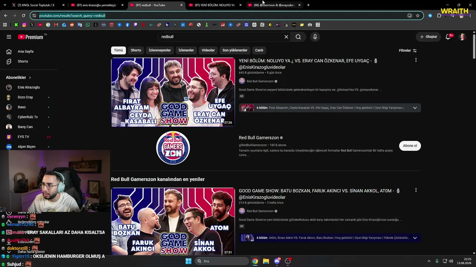
Task: Switch to the @Ebonivon & @erayozkenar tab
Action: point(274,5)
